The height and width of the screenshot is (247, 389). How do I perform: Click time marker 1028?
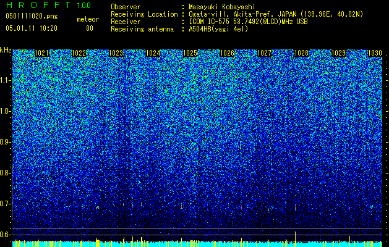pyautogui.click(x=301, y=53)
